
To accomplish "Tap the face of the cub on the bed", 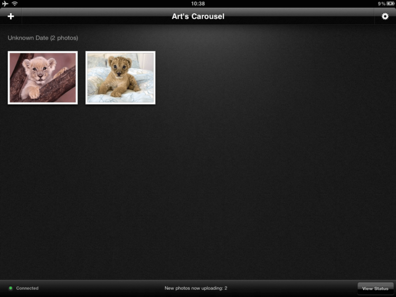I will (119, 67).
